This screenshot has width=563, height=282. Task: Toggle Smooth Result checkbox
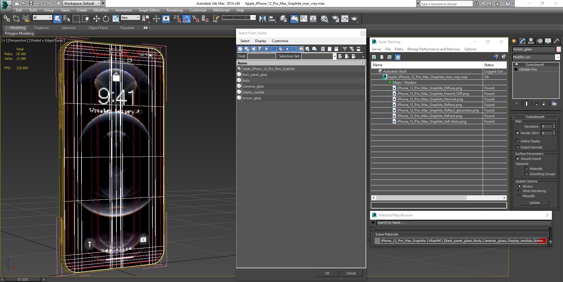pos(518,159)
